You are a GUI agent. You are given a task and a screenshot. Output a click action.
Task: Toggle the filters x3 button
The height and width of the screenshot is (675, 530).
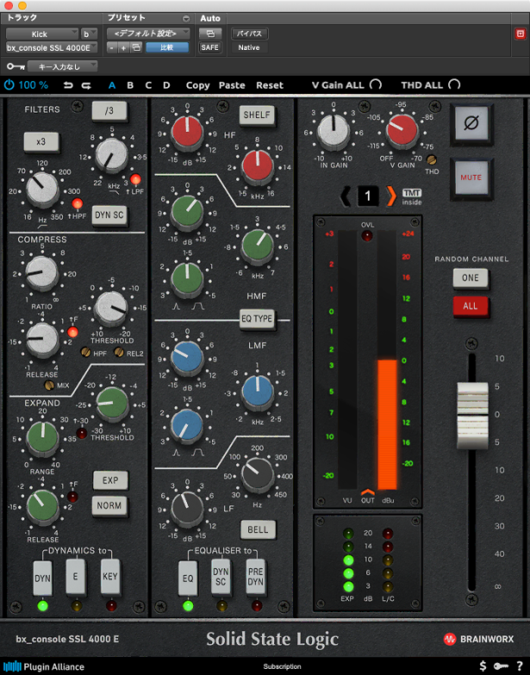(41, 141)
